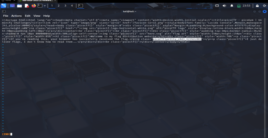This screenshot has height=138, width=268.
Task: Open the terminal File menu
Action: click(x=6, y=16)
